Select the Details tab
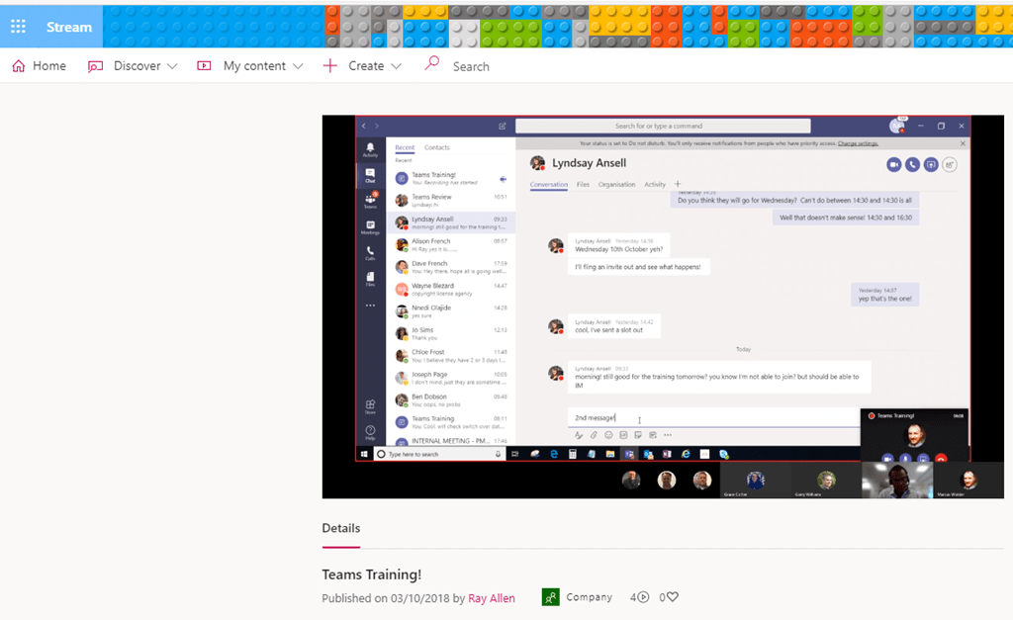The image size is (1013, 620). click(340, 528)
